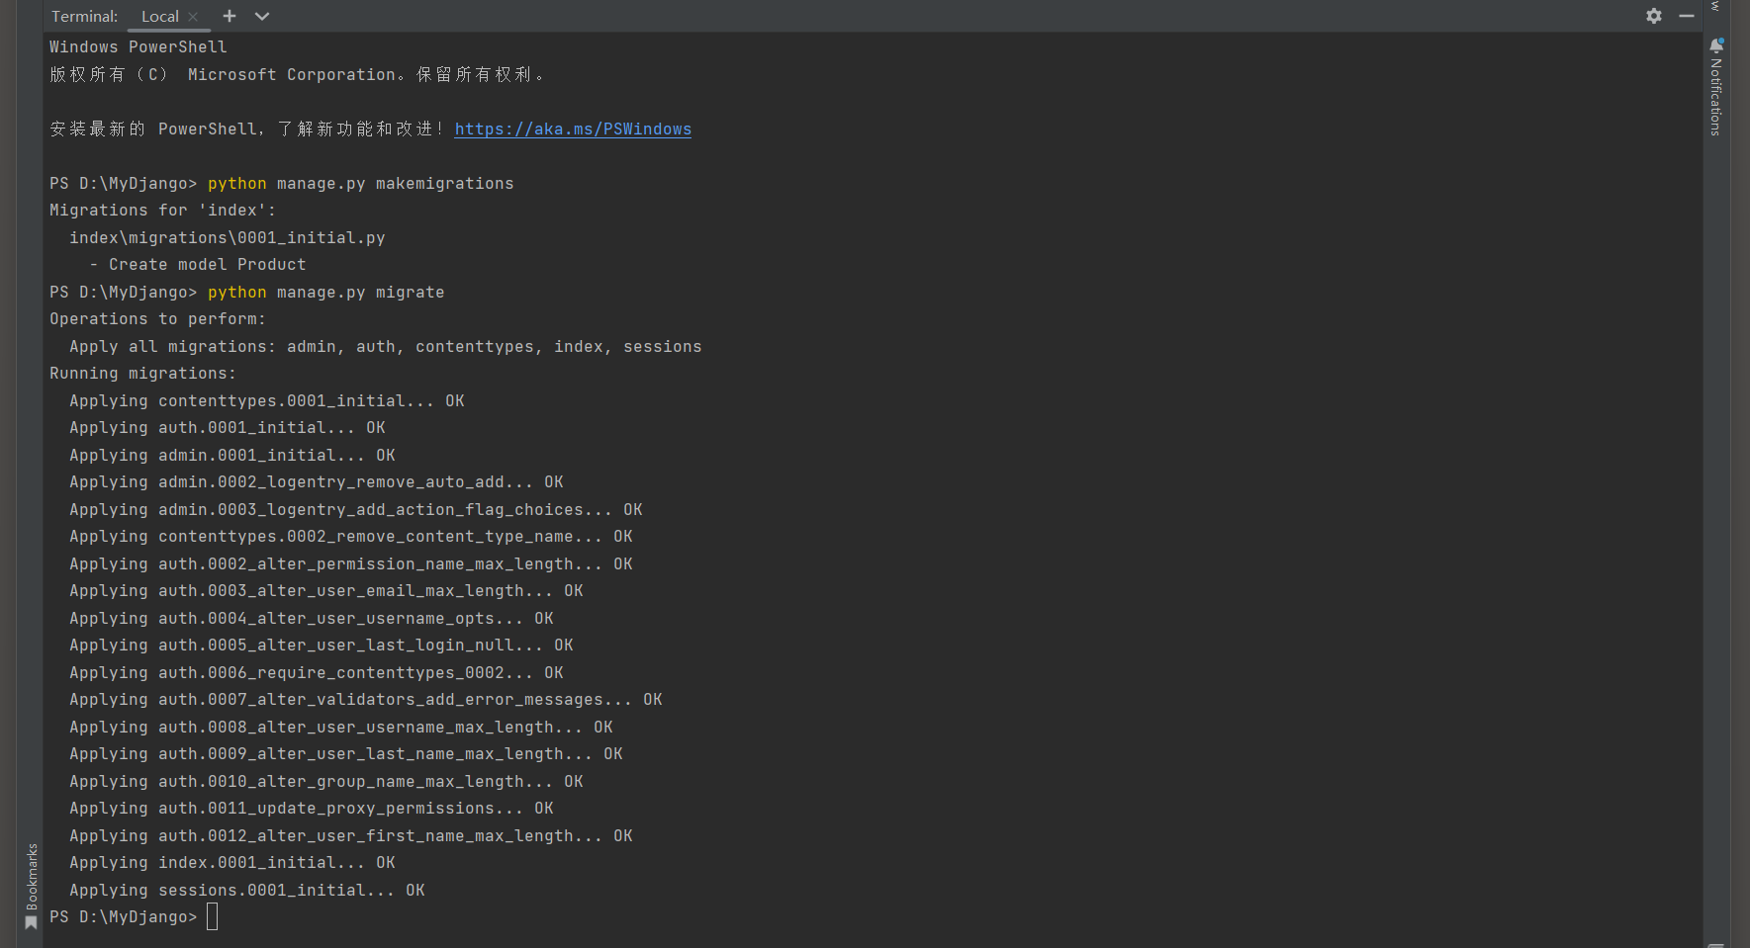Screen dimensions: 1750x948
Task: Open the https://aka.ms/PSWindows link
Action: coord(573,129)
